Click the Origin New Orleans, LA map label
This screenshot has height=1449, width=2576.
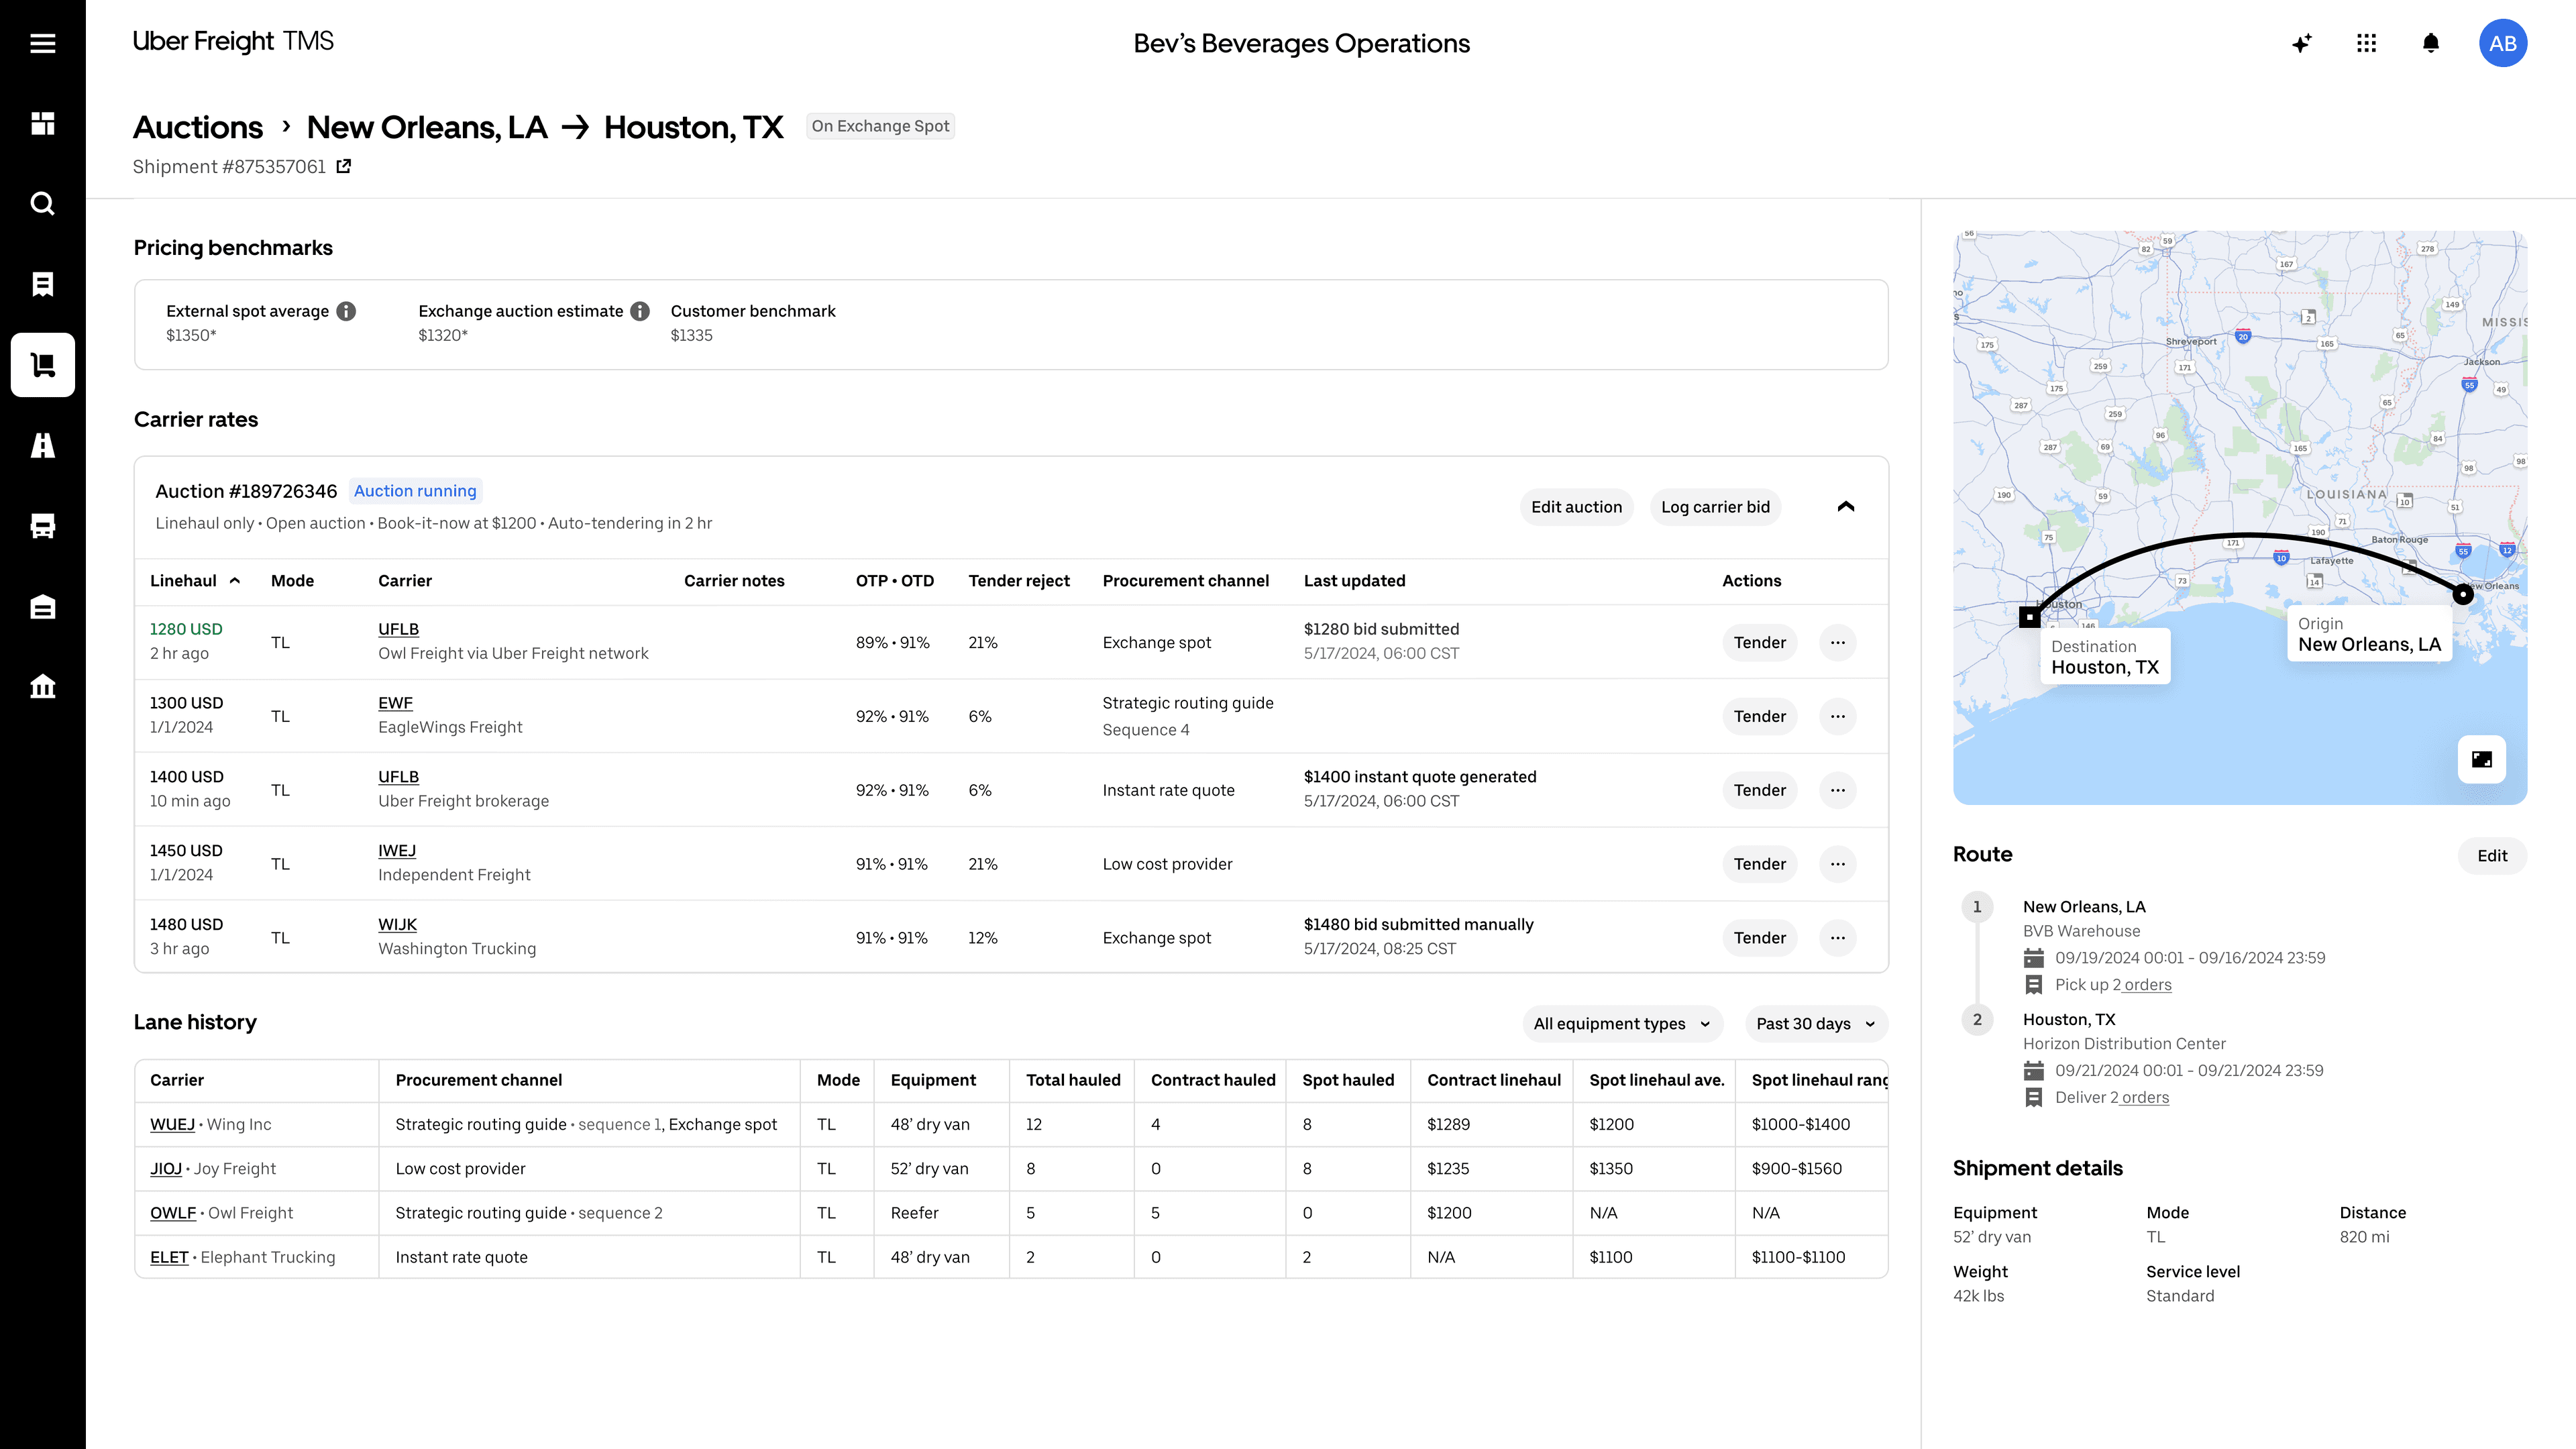click(2369, 634)
